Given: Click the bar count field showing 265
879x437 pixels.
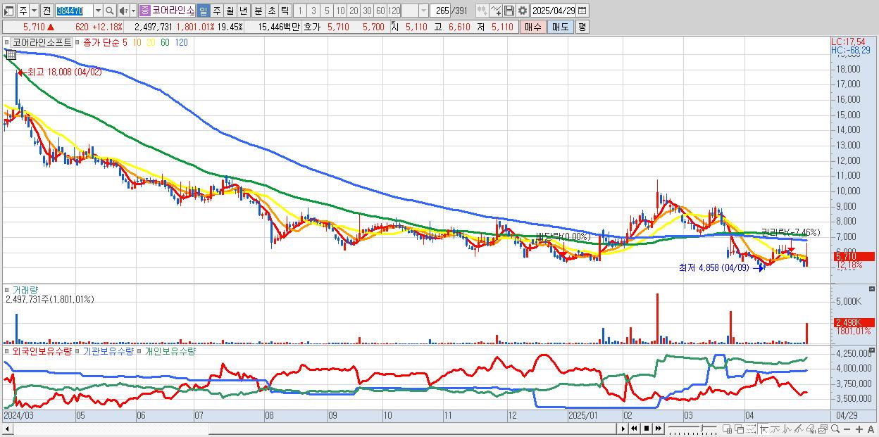Looking at the screenshot, I should point(440,11).
